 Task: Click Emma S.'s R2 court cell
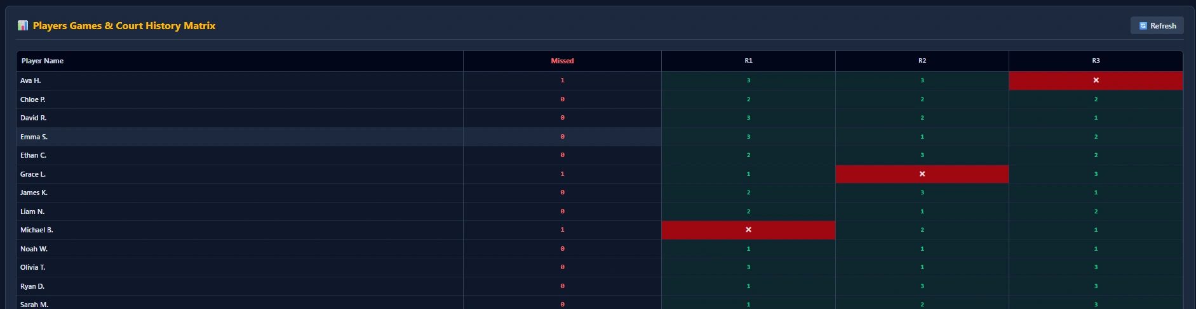click(922, 137)
